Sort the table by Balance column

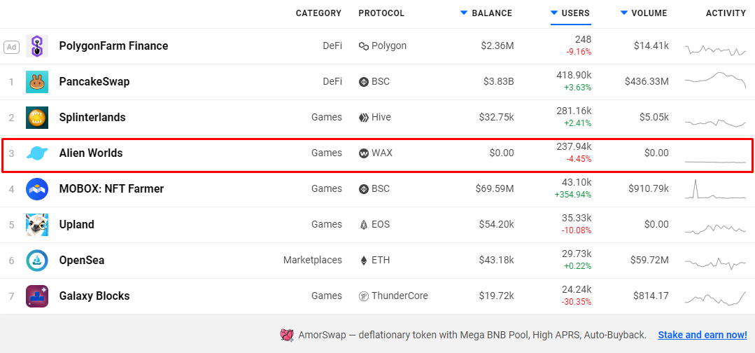(486, 13)
